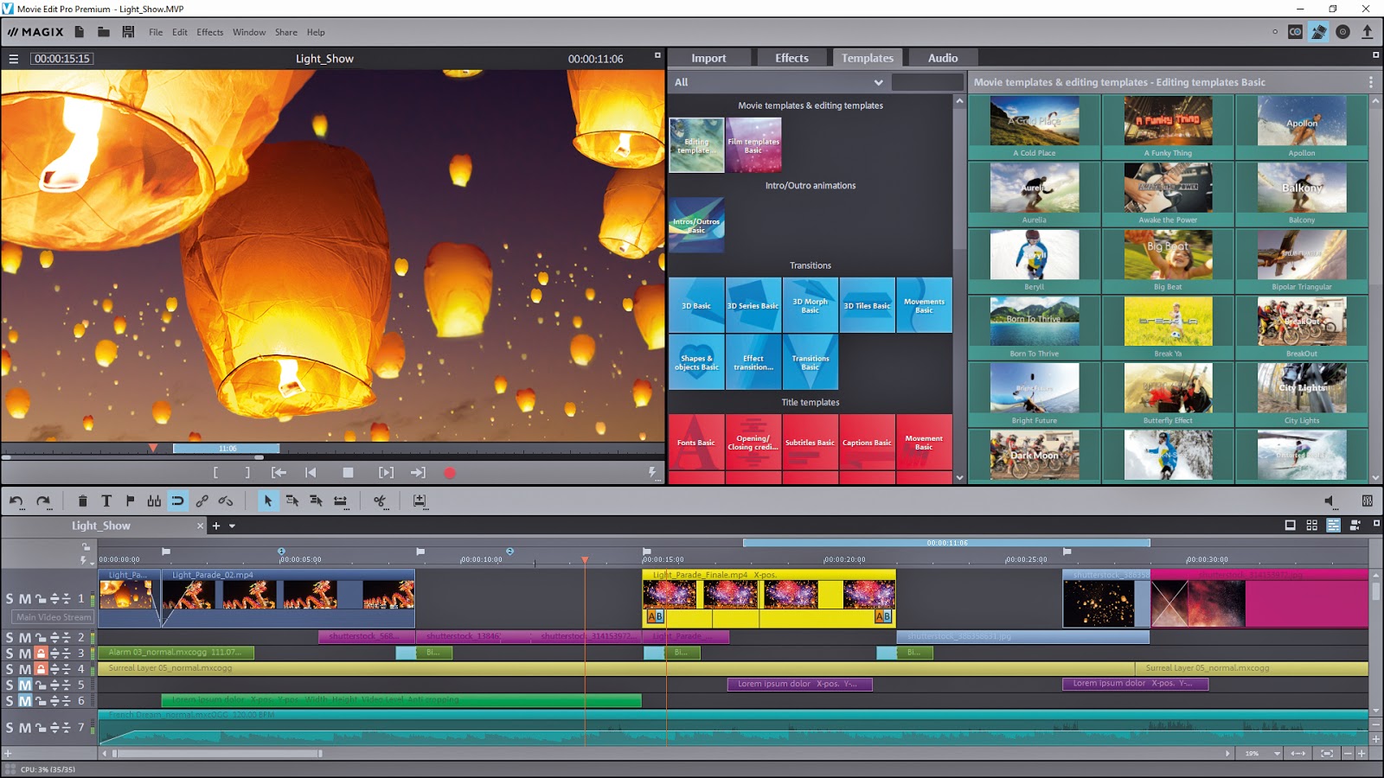Unlock track 3 red lock icon

tap(41, 654)
